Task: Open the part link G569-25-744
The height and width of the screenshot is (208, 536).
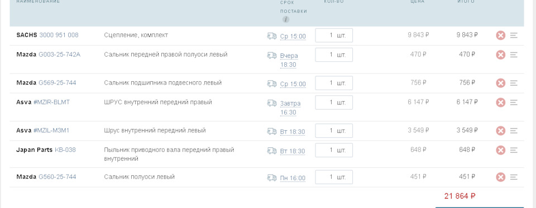Action: click(58, 83)
